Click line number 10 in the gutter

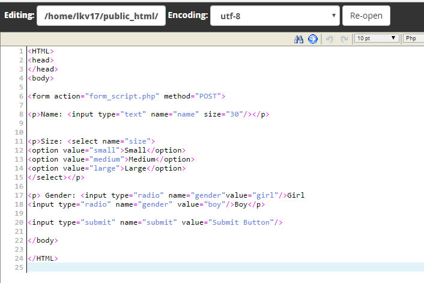19,132
